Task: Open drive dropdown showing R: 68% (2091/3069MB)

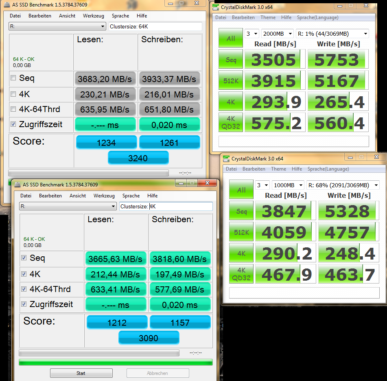Action: point(343,185)
